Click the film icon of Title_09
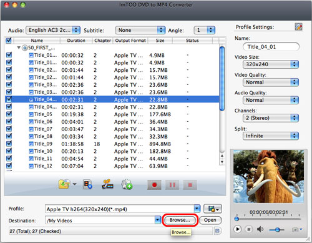Image resolution: width=312 pixels, height=243 pixels. (31, 144)
